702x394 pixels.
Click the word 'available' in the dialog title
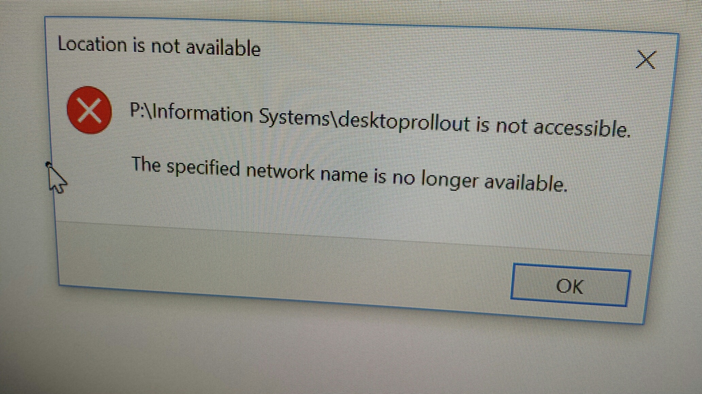click(x=223, y=48)
